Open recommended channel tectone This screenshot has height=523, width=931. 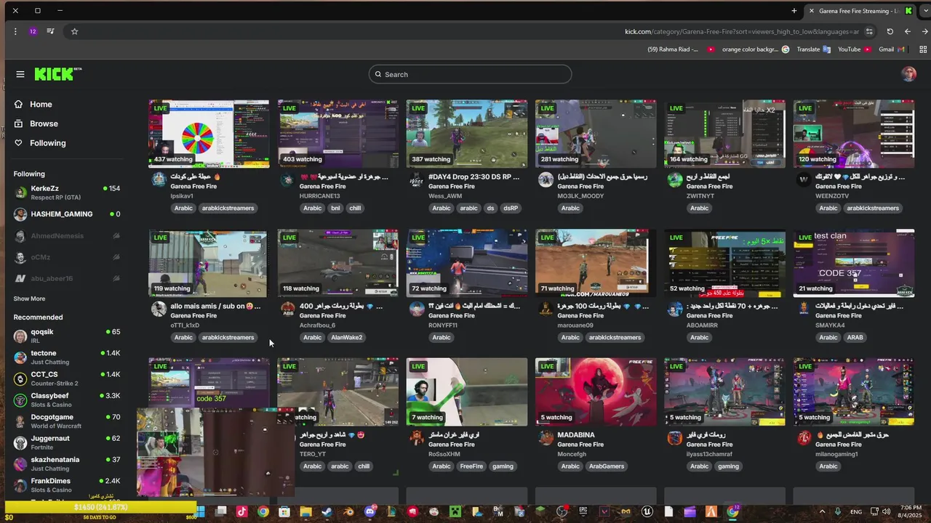(x=67, y=357)
